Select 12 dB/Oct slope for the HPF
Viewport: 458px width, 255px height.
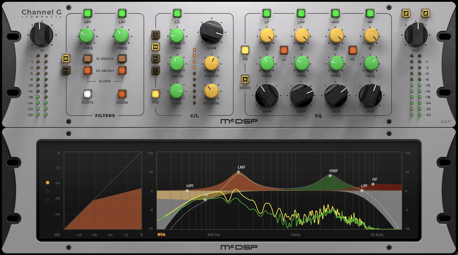click(88, 59)
